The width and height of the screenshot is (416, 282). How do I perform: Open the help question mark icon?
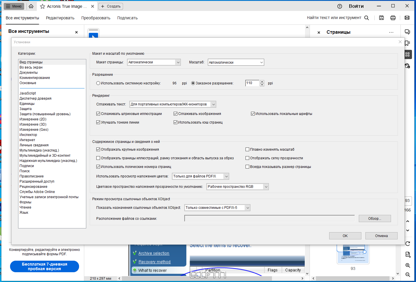point(340,6)
